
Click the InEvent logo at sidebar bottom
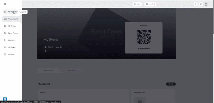click(x=5, y=99)
